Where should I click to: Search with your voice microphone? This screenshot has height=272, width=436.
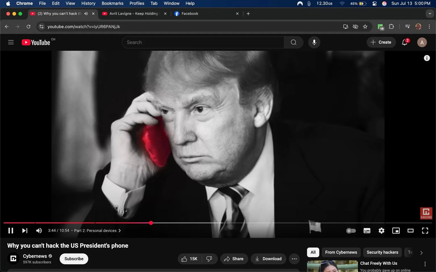pyautogui.click(x=314, y=42)
